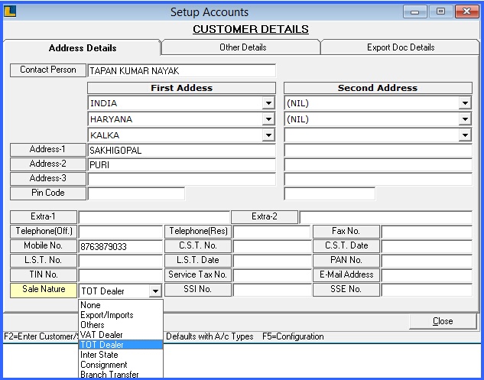Focus the E-Mail Address field
Screen dimensions: 484x380
427,275
